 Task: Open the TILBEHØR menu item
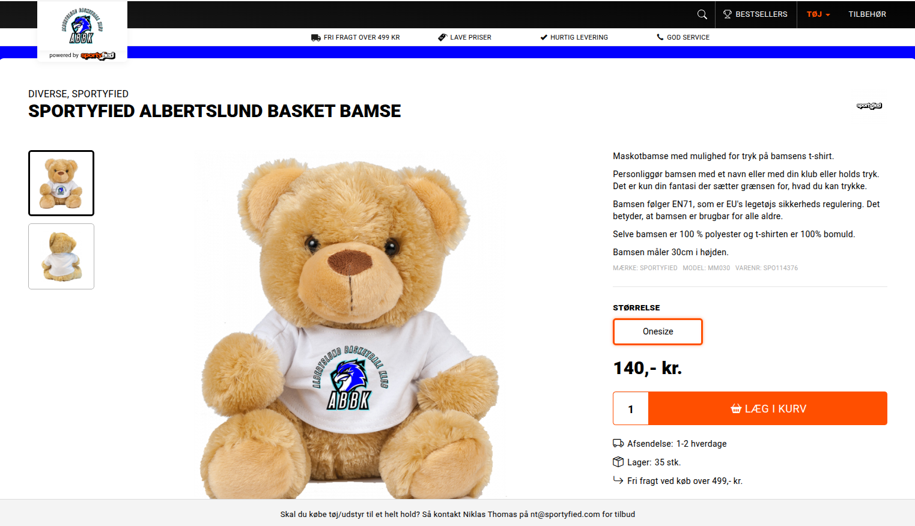(x=867, y=14)
